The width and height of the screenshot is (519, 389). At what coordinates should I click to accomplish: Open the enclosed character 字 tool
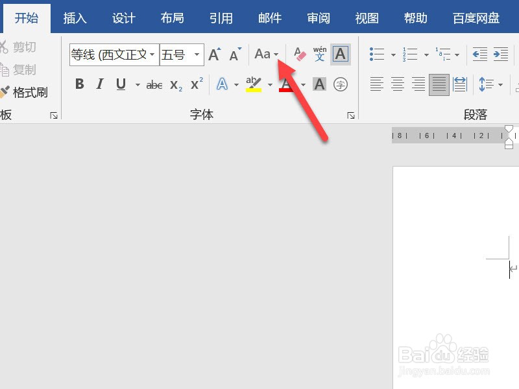pyautogui.click(x=340, y=84)
